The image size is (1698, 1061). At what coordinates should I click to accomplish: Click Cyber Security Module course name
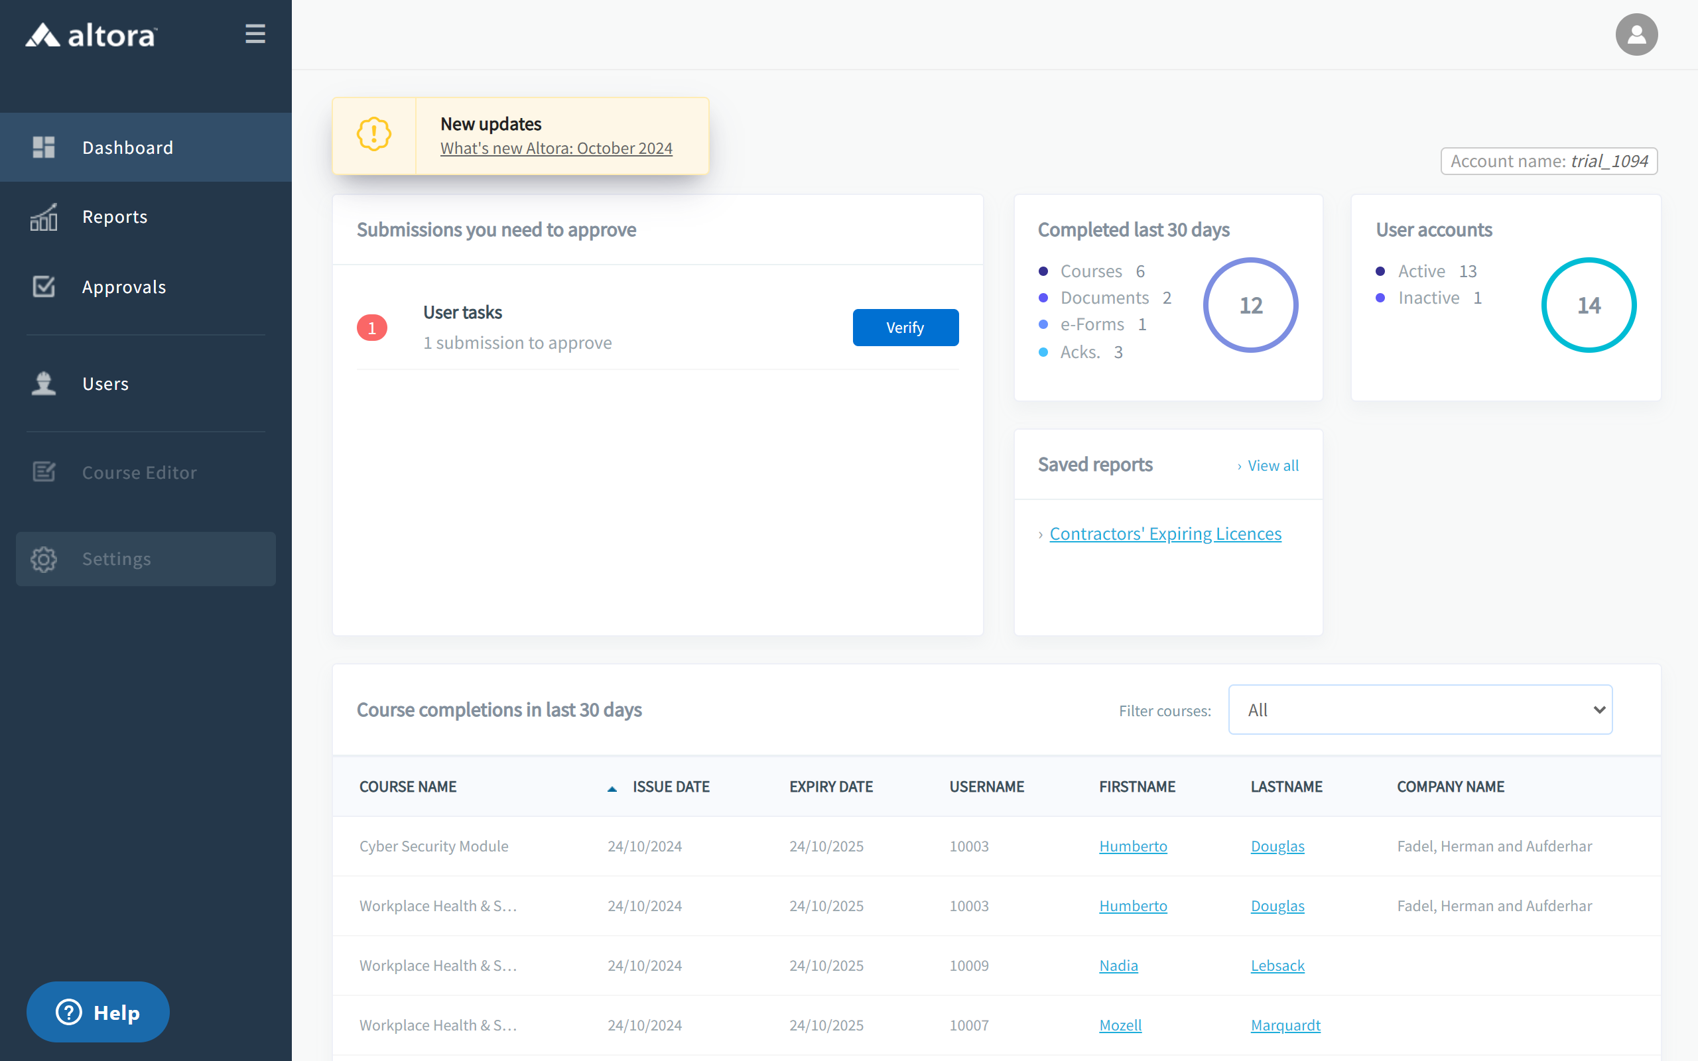434,846
